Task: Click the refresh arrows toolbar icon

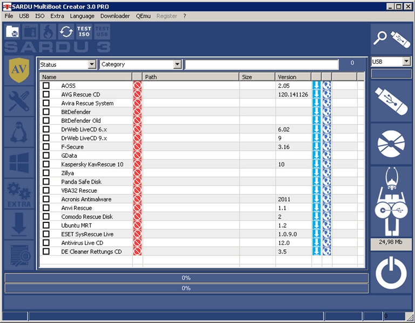Action: point(66,32)
